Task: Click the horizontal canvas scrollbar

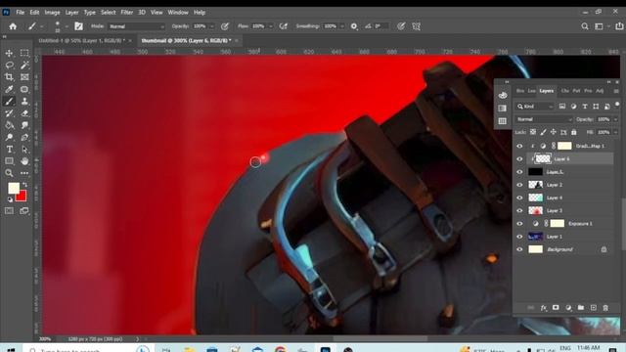Action: point(380,339)
